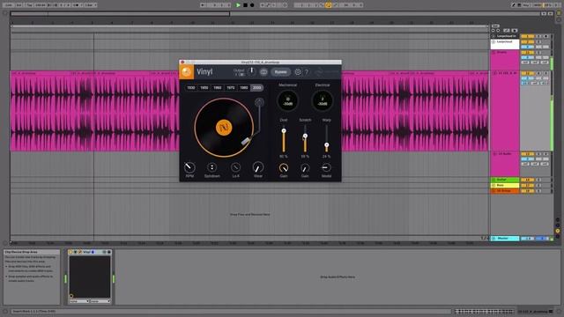564x317 pixels.
Task: Fold the Loopcloud track
Action: (x=493, y=41)
